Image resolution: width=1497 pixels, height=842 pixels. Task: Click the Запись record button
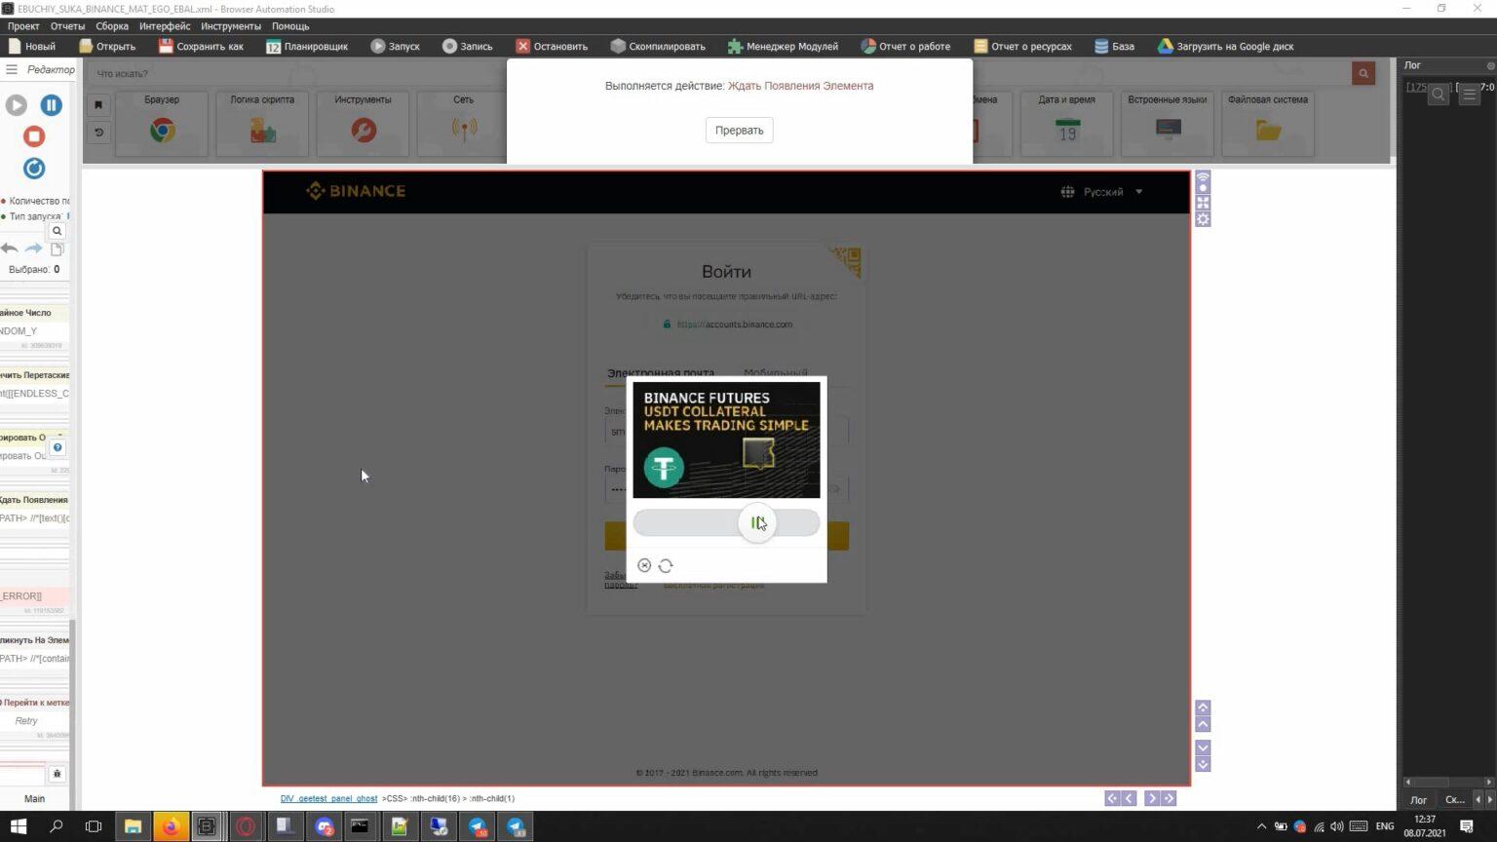tap(467, 46)
